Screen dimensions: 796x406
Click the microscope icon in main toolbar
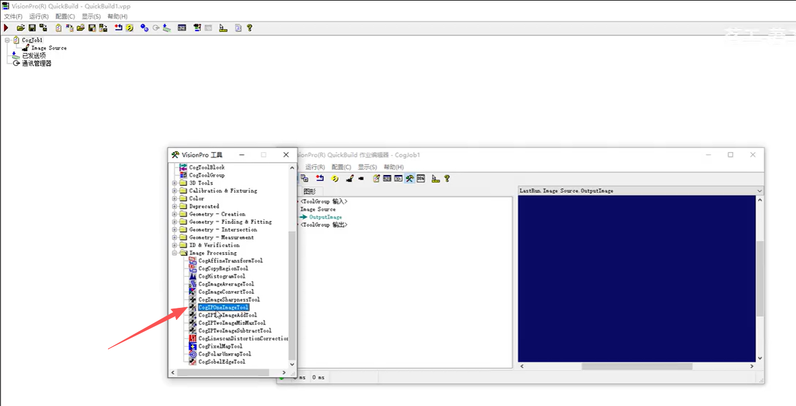(x=223, y=28)
